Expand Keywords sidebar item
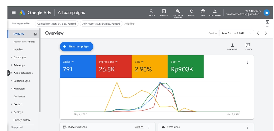Viewport: 274px width, 131px height. tap(12, 89)
